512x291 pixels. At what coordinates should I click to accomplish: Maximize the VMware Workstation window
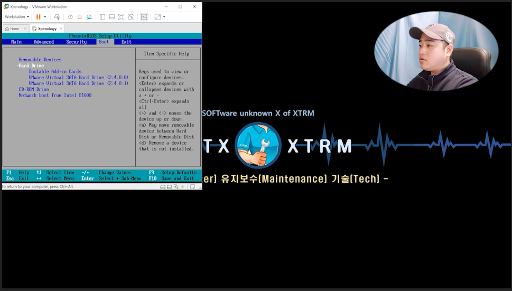[180, 6]
